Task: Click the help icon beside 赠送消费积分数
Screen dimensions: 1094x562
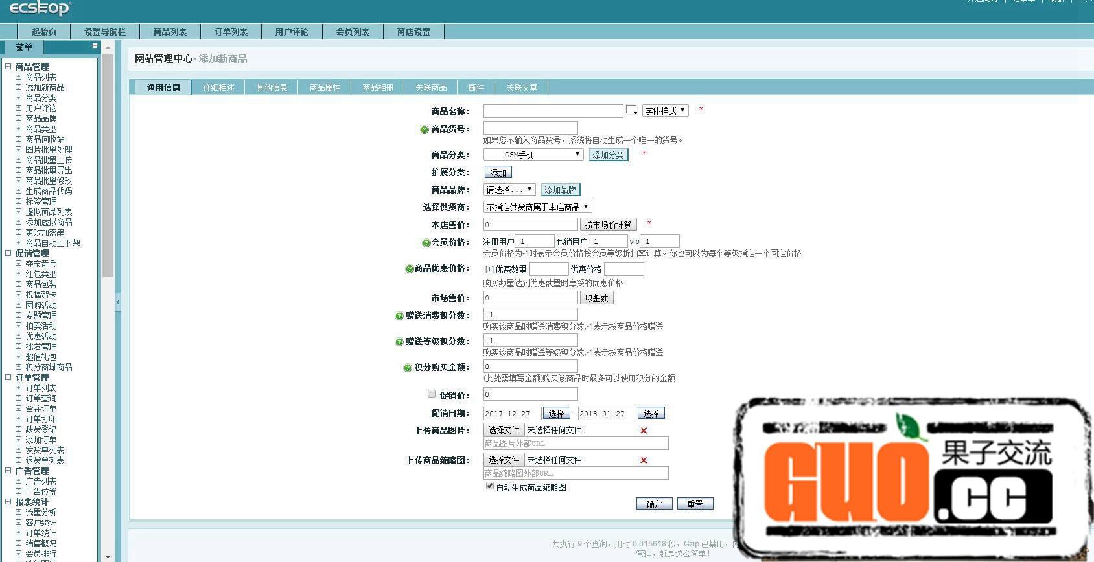Action: [x=399, y=316]
